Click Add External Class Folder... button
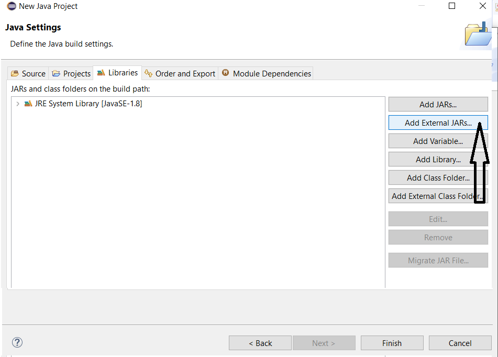The image size is (498, 357). pos(438,196)
